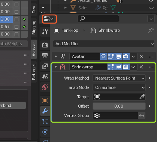The height and width of the screenshot is (142, 157).
Task: Toggle Shrinkwrap modifier viewport display
Action: pyautogui.click(x=118, y=67)
